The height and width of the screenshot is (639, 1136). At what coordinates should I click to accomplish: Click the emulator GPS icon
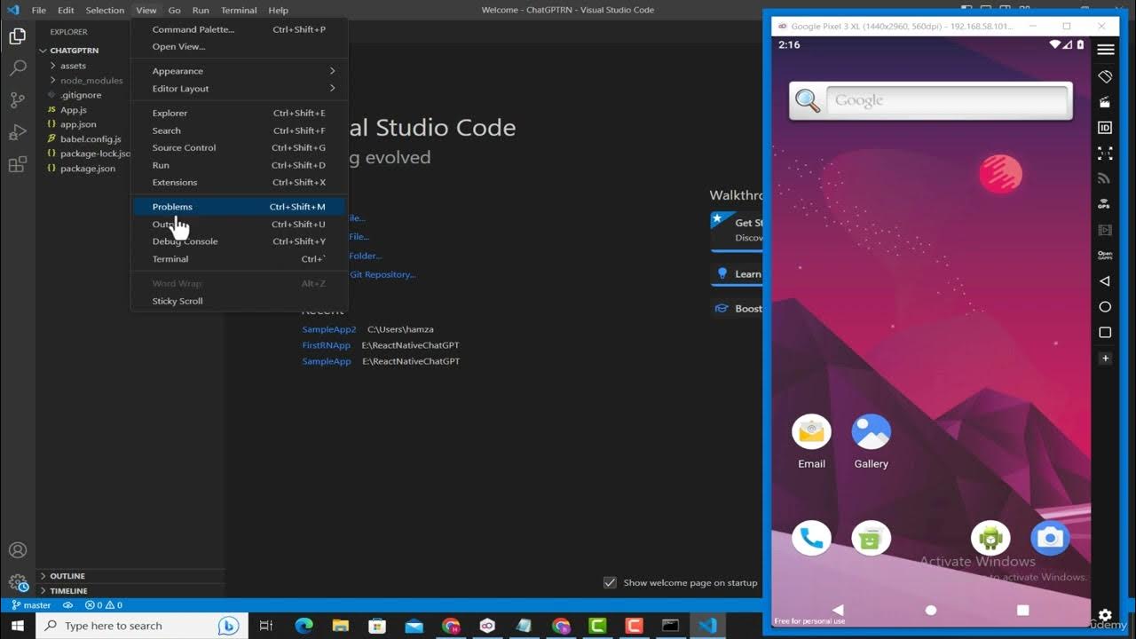point(1105,204)
